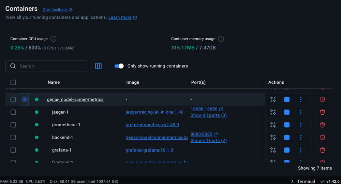Check the select-all containers checkbox
This screenshot has width=341, height=184.
point(13,82)
